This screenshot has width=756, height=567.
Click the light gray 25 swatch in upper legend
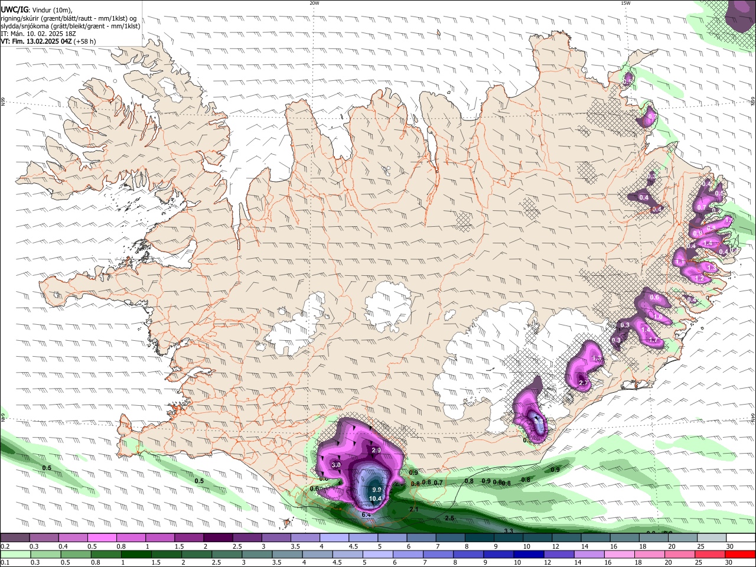pos(712,537)
